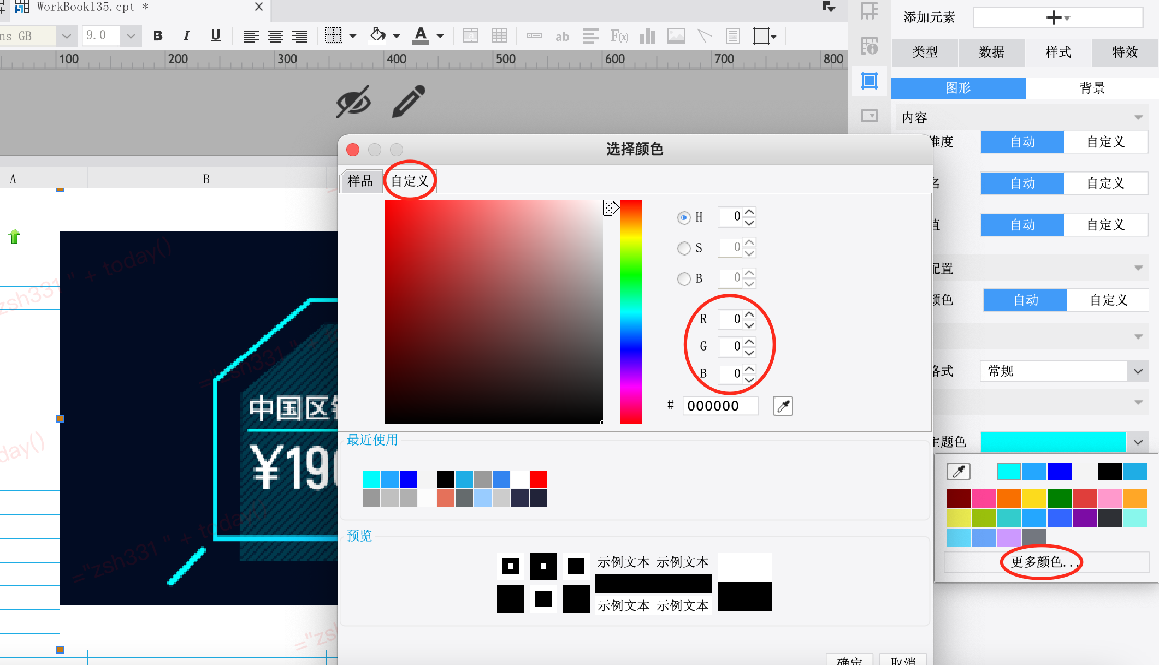Image resolution: width=1159 pixels, height=665 pixels.
Task: Pick dark red swatch in theme palette
Action: tap(959, 498)
